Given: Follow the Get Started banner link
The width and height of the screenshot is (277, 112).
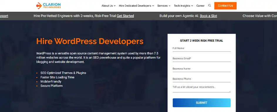Looking at the screenshot, I should tap(125, 16).
